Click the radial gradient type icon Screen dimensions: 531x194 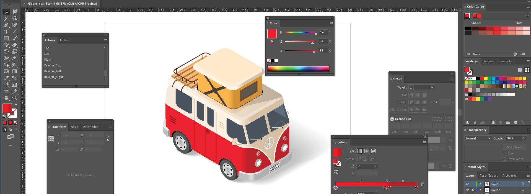[367, 151]
